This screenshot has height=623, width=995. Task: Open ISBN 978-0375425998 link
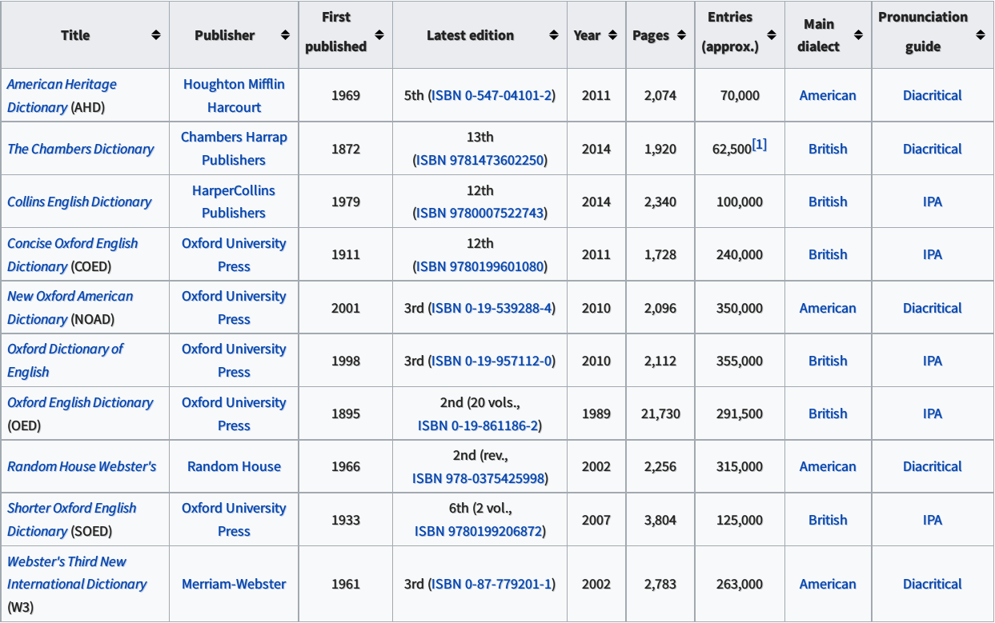tap(479, 478)
